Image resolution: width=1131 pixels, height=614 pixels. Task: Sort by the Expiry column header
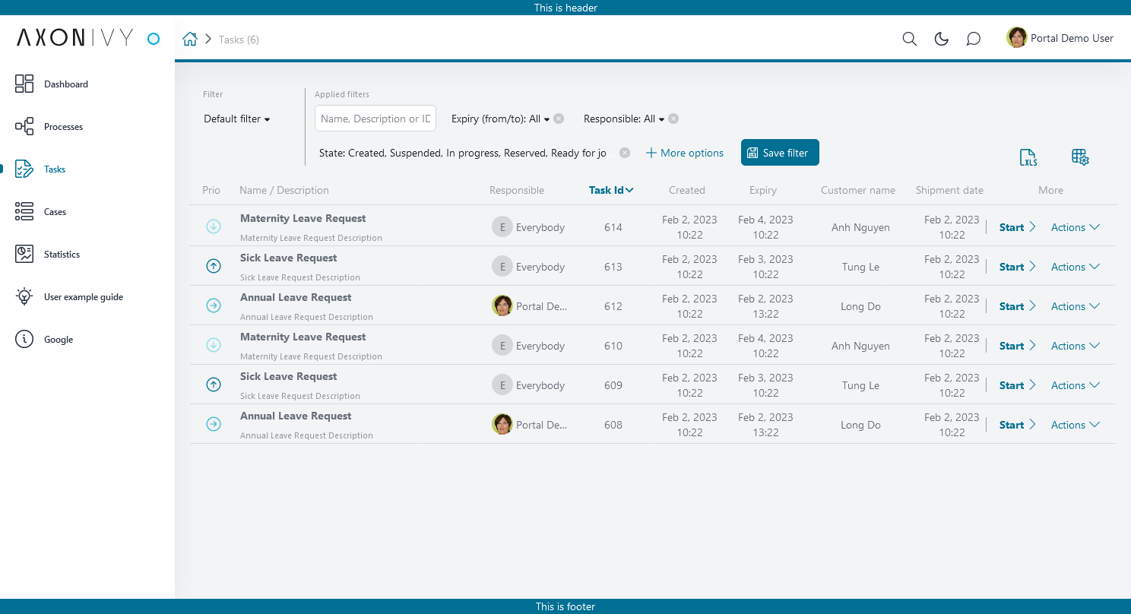(763, 190)
